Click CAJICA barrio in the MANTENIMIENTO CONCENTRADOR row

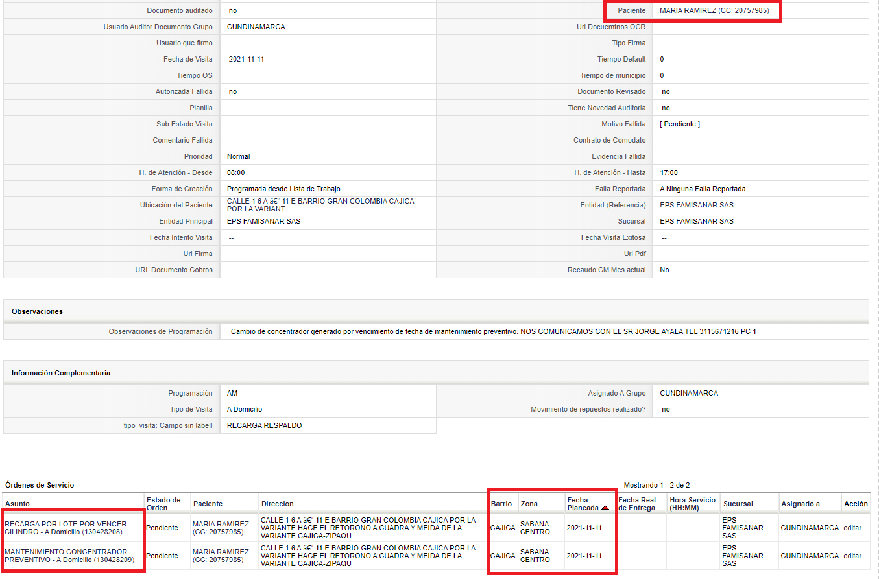point(503,556)
